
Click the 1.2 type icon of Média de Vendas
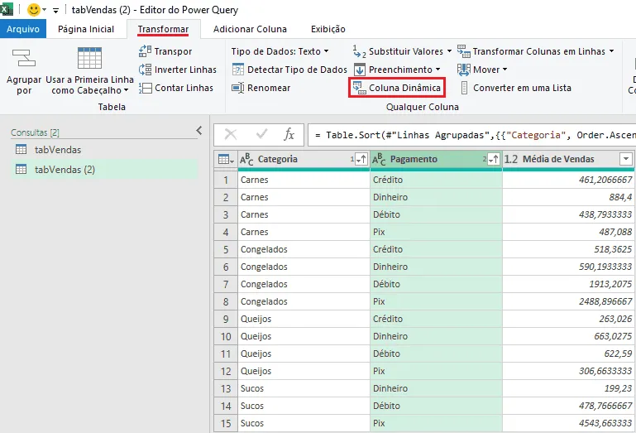pyautogui.click(x=511, y=159)
